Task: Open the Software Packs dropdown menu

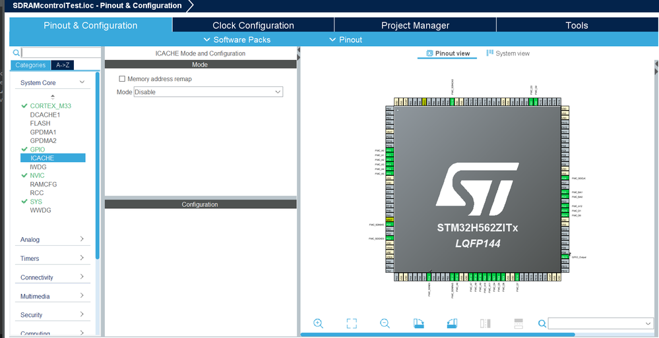Action: point(237,40)
